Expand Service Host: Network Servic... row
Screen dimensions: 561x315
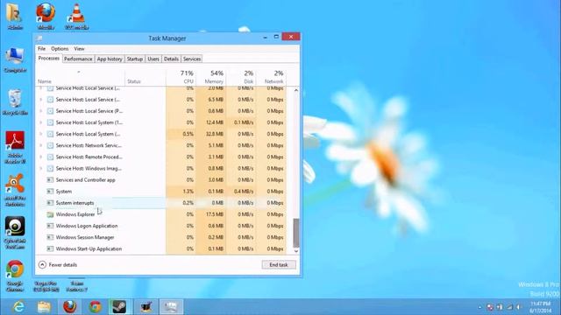41,145
